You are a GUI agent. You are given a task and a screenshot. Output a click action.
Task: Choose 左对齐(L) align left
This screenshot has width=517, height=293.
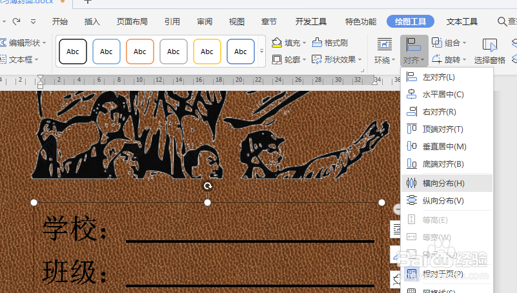pos(447,77)
